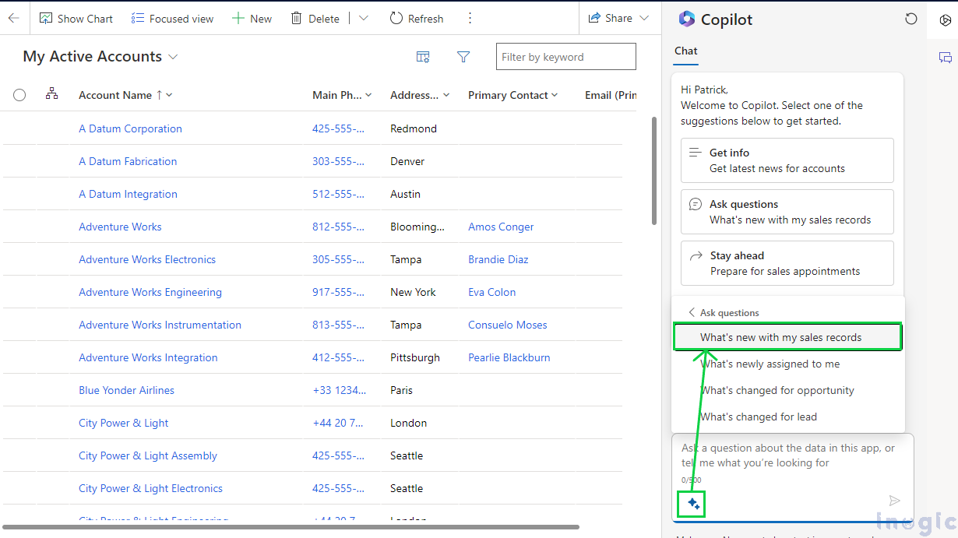
Task: Click the Get info suggestion card
Action: click(787, 160)
